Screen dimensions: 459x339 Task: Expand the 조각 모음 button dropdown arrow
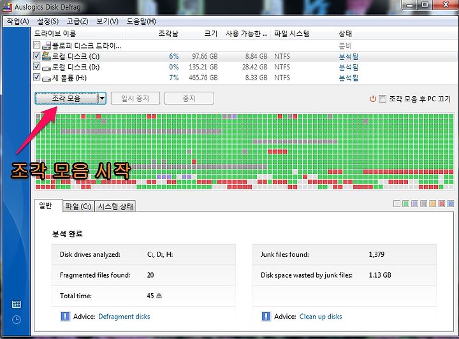pos(102,98)
